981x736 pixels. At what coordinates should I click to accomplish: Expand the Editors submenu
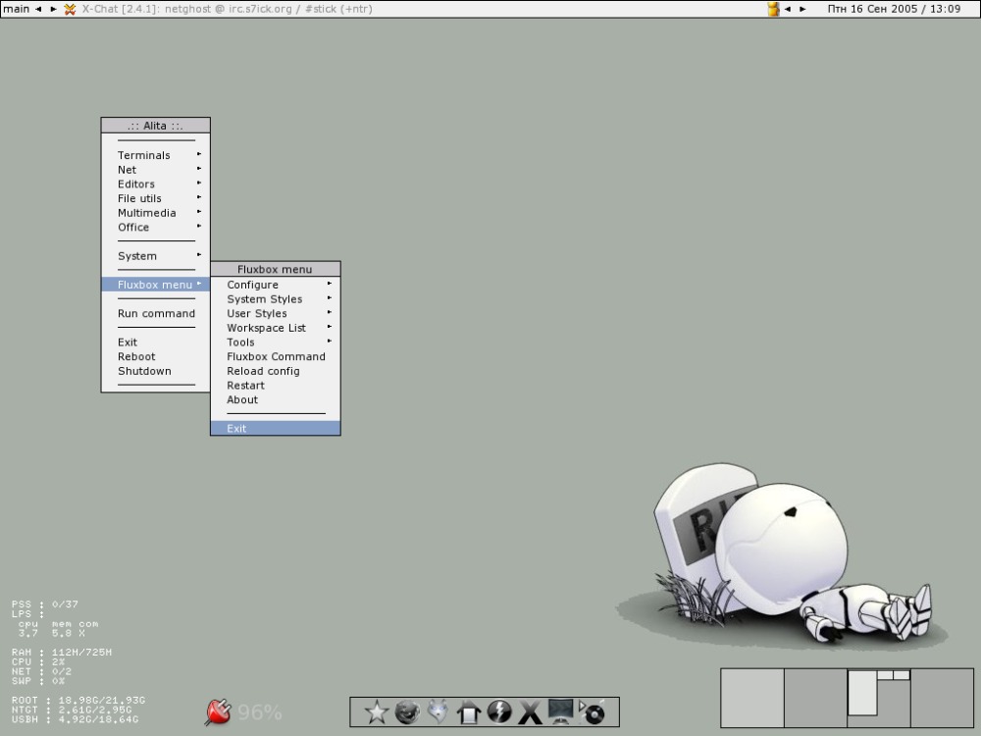click(156, 184)
